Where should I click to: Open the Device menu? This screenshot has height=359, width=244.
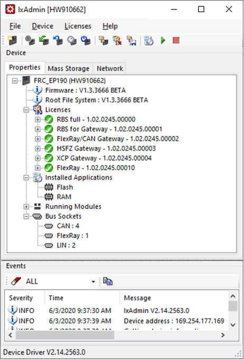(x=43, y=26)
